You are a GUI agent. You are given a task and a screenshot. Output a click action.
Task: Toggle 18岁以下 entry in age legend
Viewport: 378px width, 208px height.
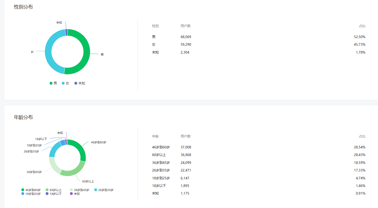click(54, 194)
